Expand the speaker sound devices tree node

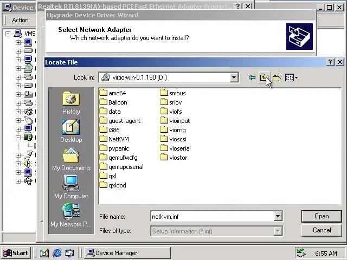(x=18, y=164)
